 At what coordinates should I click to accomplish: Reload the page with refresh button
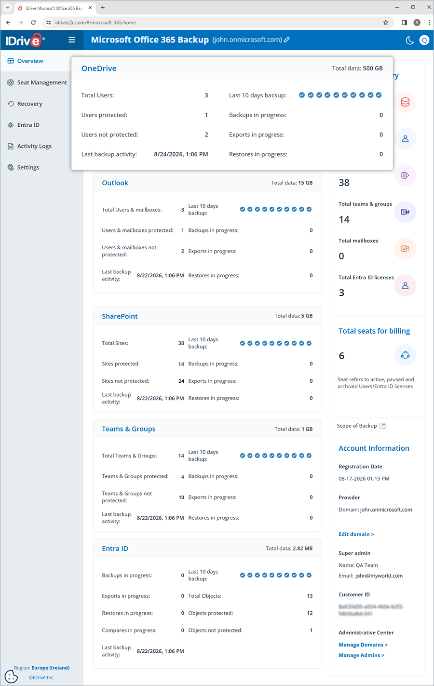pos(33,22)
